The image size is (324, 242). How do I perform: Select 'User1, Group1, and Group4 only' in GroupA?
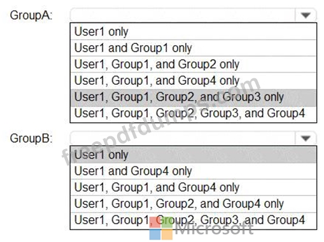tap(194, 81)
